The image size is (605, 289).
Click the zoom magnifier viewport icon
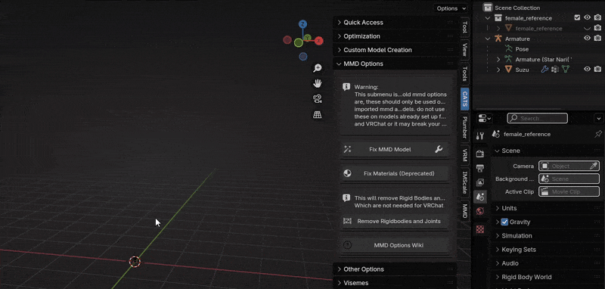pyautogui.click(x=317, y=68)
